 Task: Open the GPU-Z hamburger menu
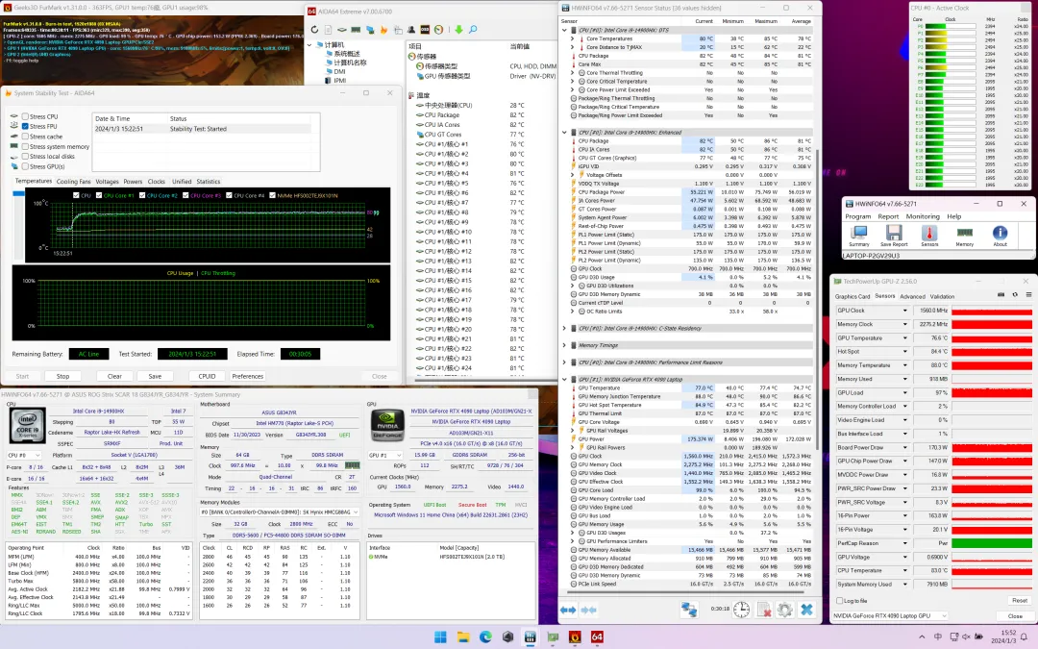coord(1028,295)
